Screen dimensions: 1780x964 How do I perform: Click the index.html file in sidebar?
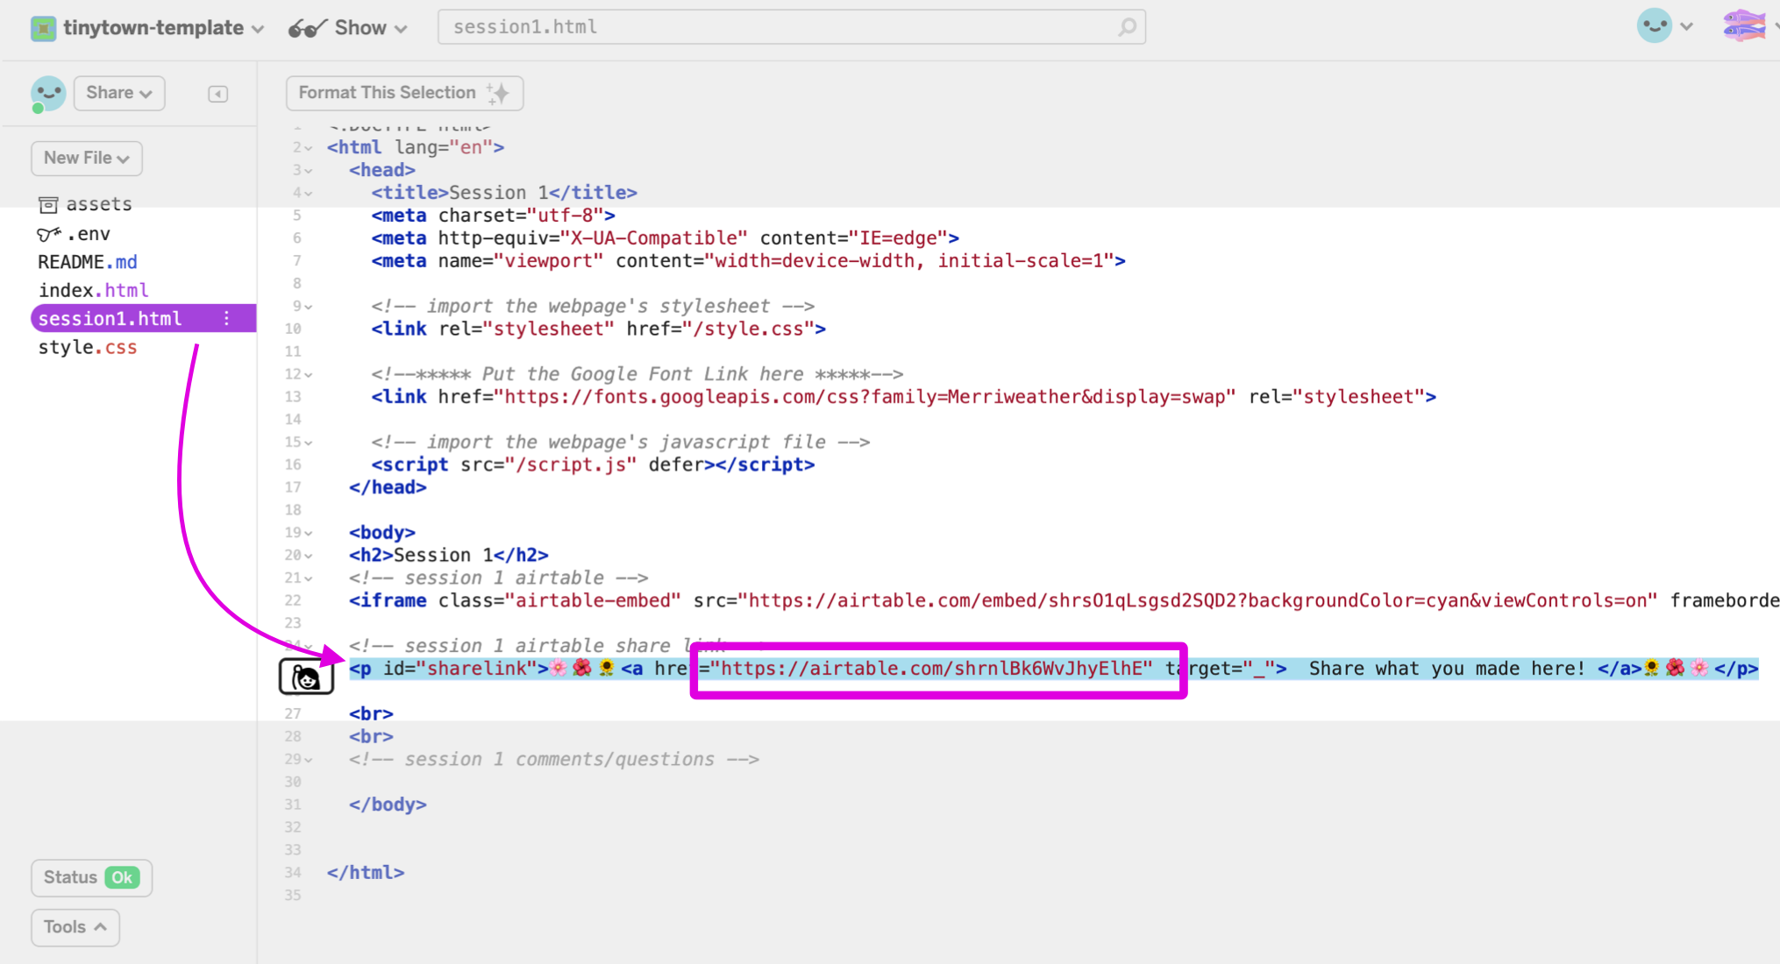[94, 290]
